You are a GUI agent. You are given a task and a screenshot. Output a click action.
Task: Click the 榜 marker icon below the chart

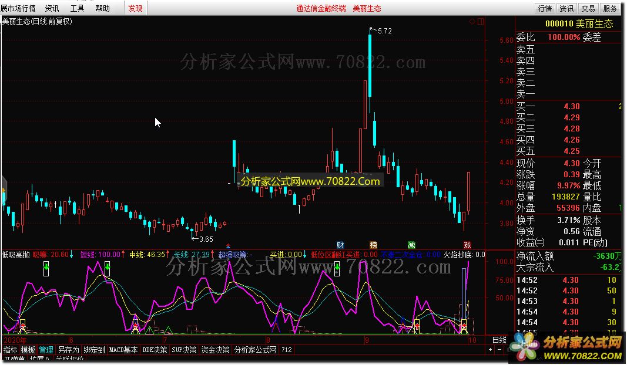pos(373,245)
